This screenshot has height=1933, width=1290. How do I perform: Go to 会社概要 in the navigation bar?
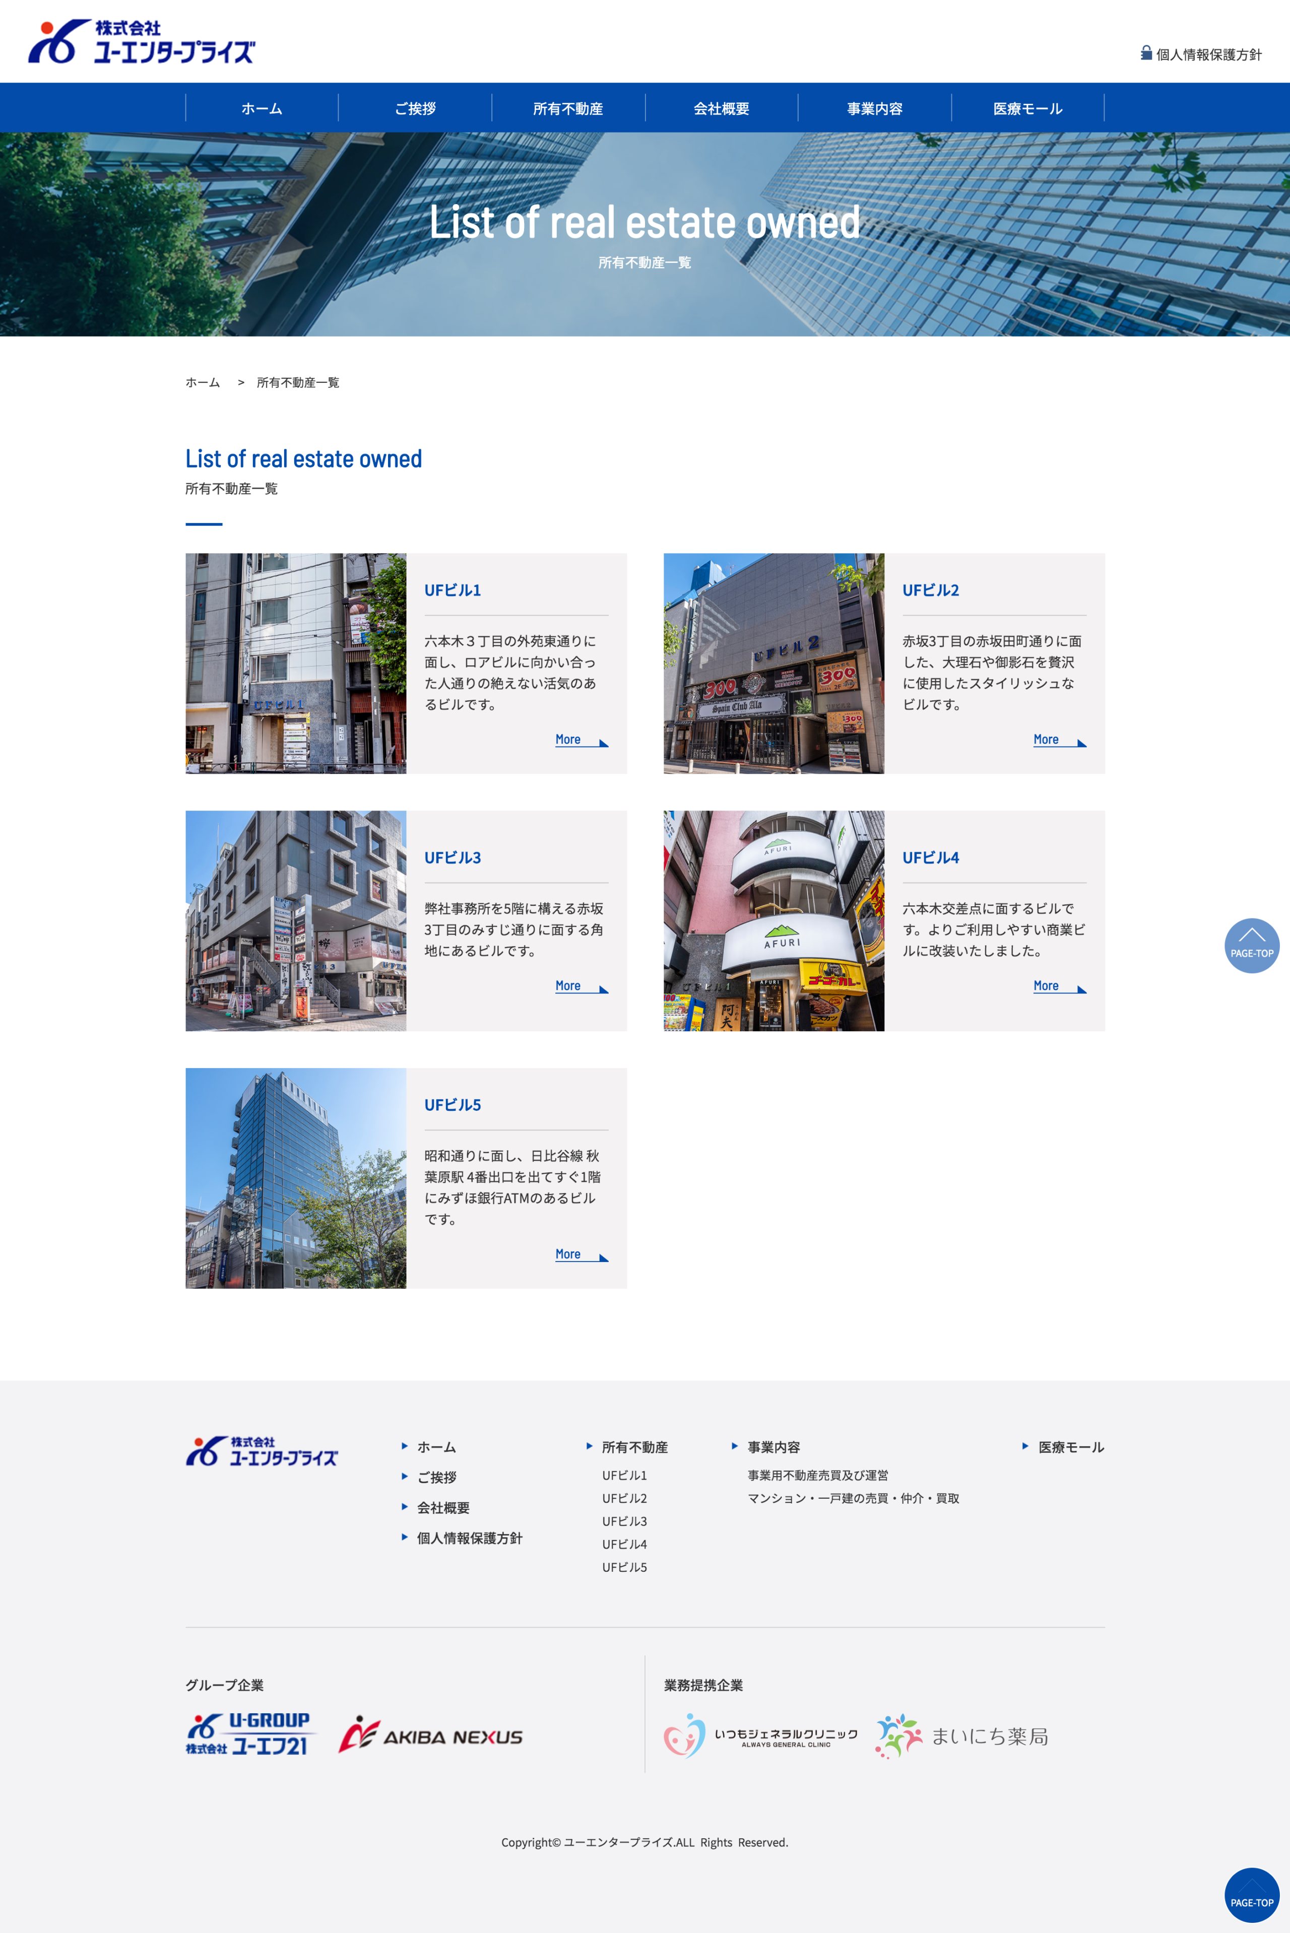(721, 109)
